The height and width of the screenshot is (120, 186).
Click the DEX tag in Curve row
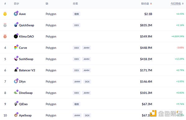click(77, 48)
